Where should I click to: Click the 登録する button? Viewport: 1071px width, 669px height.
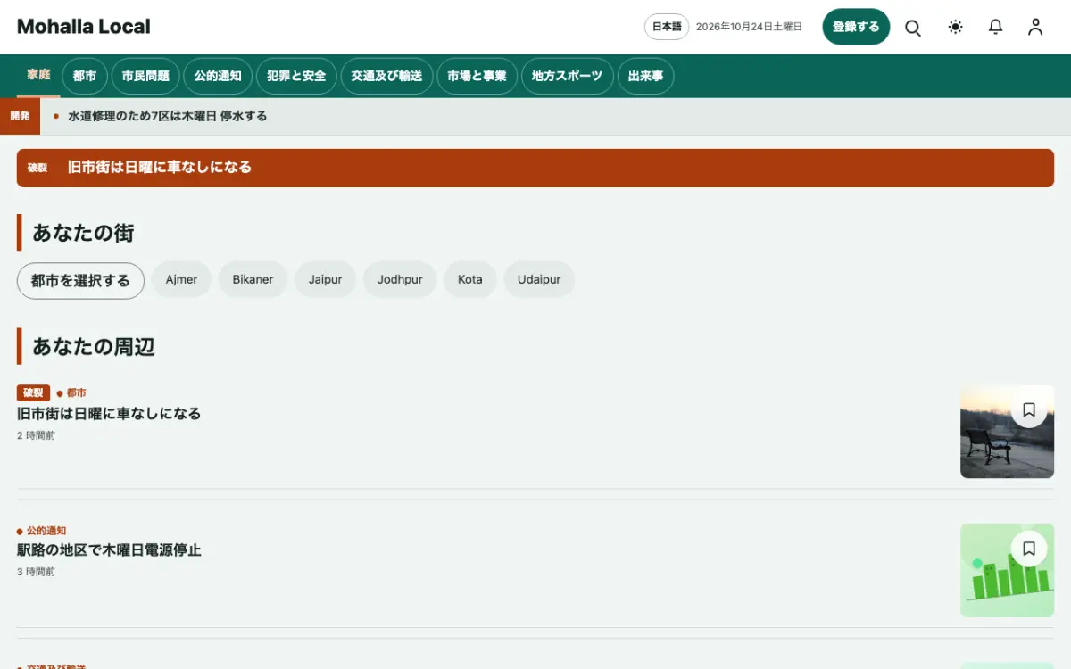point(856,27)
